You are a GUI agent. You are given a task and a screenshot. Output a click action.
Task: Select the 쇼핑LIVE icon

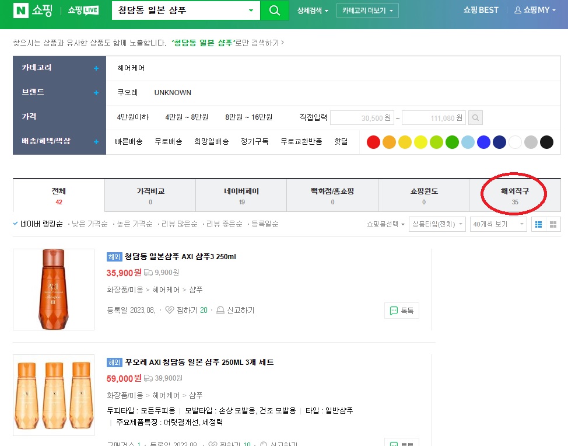(x=82, y=10)
